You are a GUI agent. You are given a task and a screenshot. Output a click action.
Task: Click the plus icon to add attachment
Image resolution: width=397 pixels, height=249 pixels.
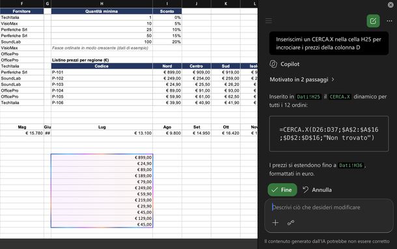coord(275,223)
